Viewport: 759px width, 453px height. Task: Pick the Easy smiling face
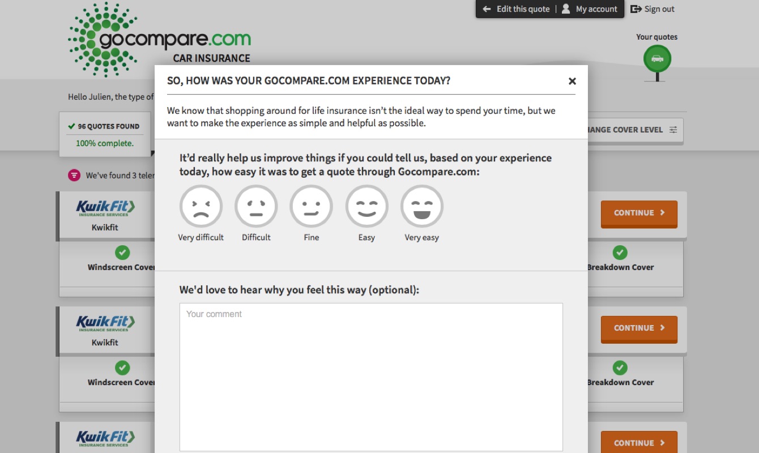(x=366, y=206)
